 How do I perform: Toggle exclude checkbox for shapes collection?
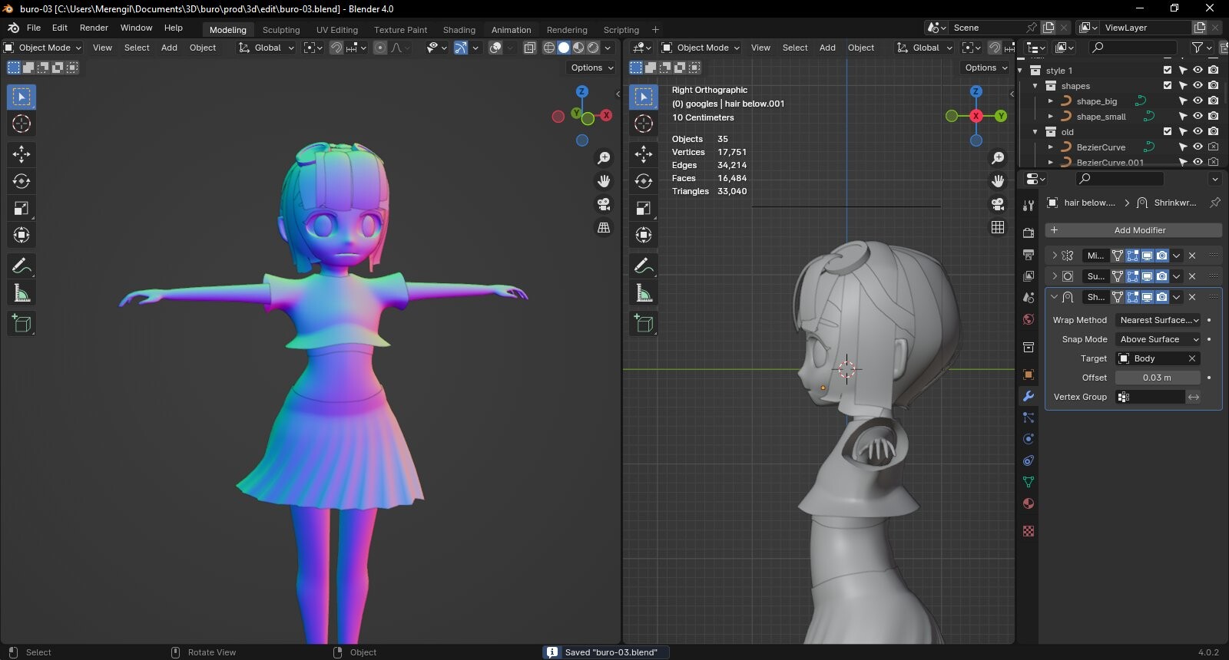(1168, 85)
